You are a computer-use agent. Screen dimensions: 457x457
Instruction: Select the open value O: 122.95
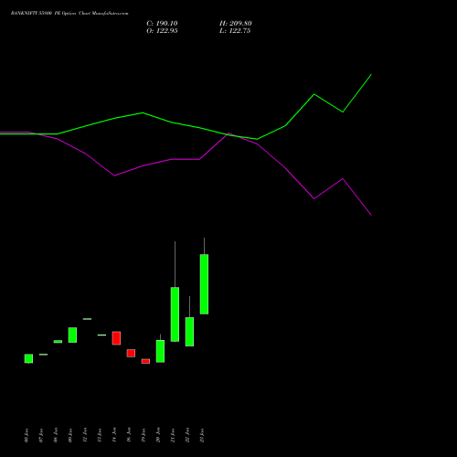(x=162, y=31)
